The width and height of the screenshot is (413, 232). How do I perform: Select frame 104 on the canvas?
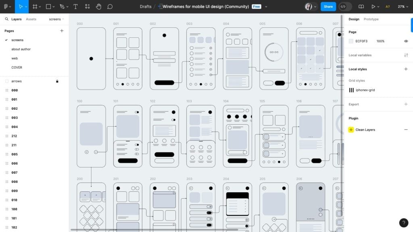[237, 136]
